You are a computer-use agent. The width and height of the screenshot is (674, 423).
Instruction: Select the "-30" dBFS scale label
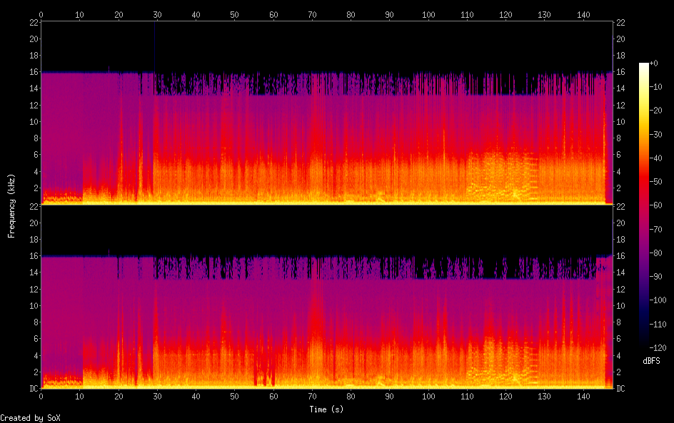point(656,134)
